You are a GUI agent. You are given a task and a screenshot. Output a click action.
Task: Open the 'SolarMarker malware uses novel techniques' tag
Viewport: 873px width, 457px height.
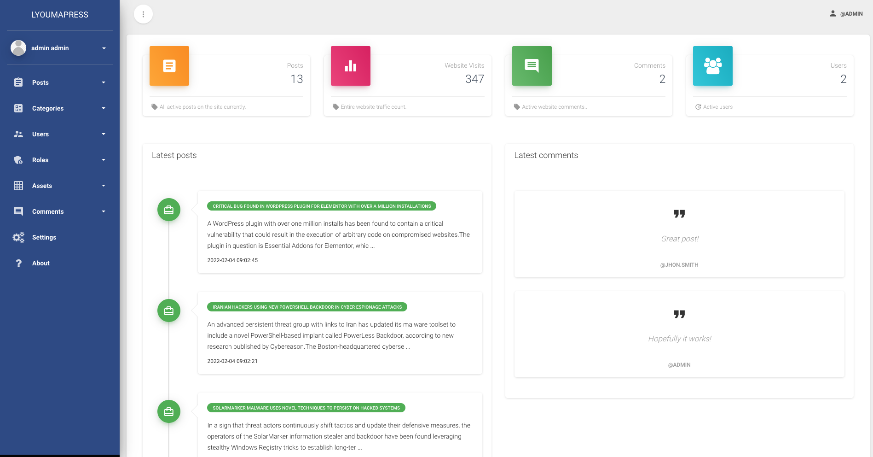click(x=306, y=408)
